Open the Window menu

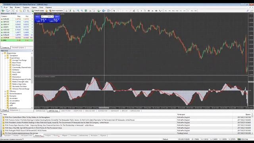coord(41,8)
